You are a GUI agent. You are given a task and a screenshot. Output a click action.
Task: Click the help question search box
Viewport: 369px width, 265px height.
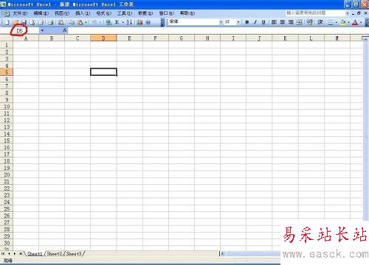click(x=315, y=13)
